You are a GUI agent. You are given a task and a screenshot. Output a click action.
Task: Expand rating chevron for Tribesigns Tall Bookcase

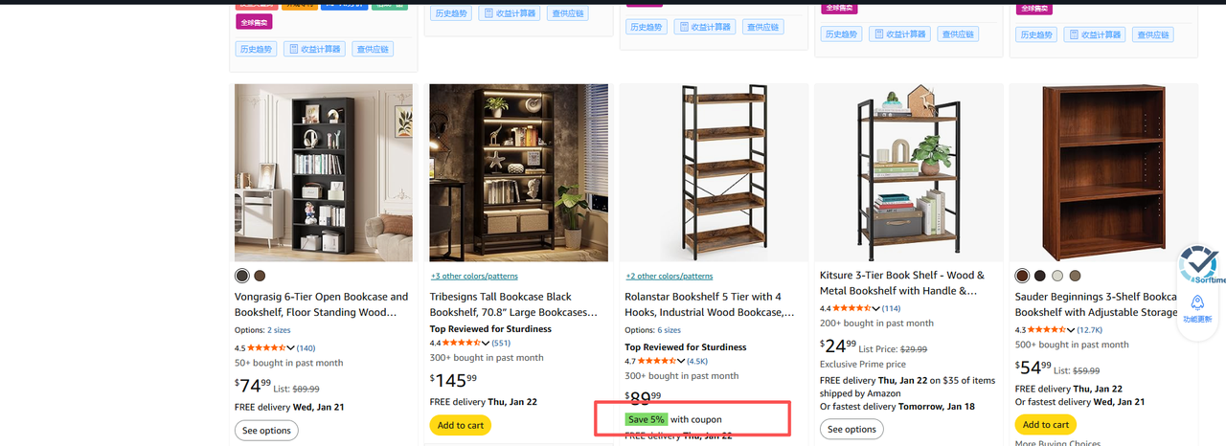point(487,343)
